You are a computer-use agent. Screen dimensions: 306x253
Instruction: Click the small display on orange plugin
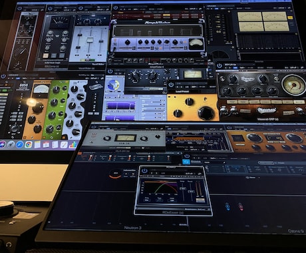(x=237, y=138)
